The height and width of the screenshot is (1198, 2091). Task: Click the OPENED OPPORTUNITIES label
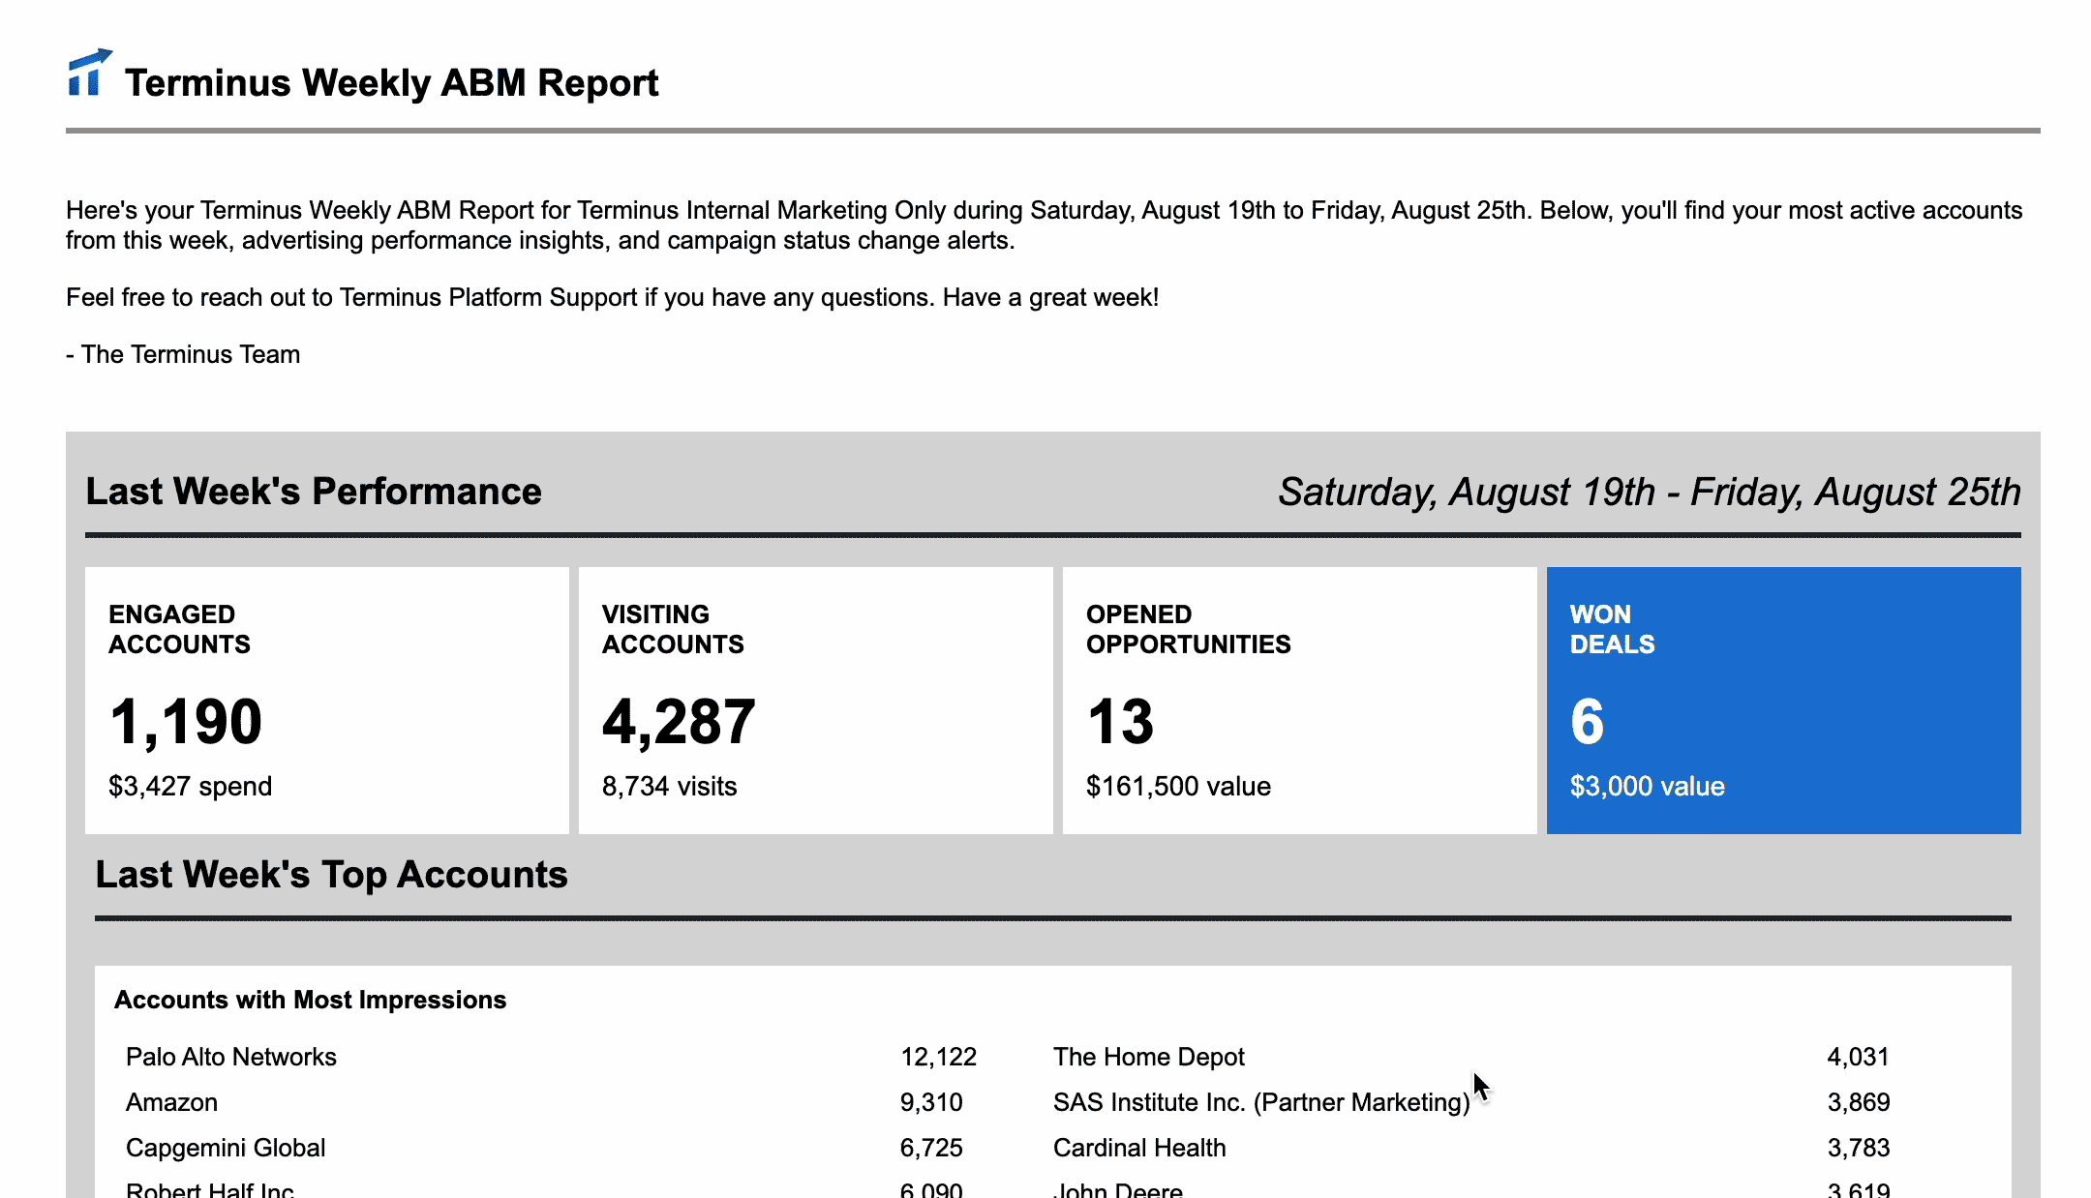pyautogui.click(x=1189, y=629)
